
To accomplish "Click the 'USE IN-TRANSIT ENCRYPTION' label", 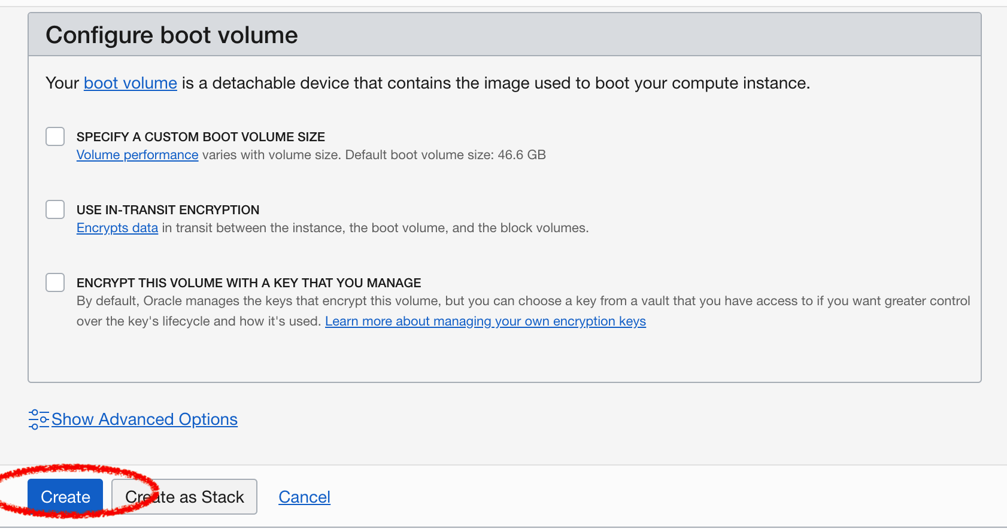I will click(x=168, y=210).
